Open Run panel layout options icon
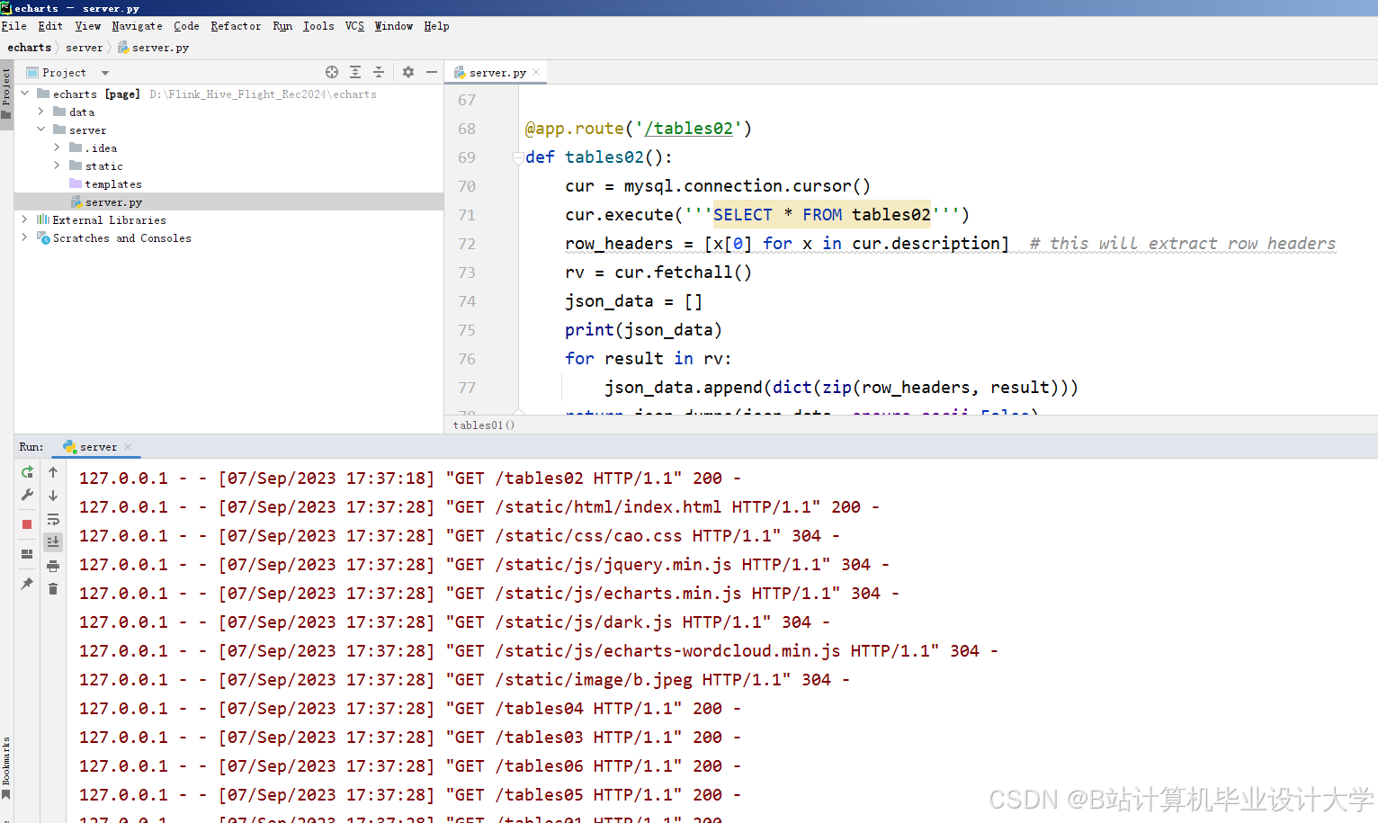The image size is (1378, 823). click(x=27, y=554)
